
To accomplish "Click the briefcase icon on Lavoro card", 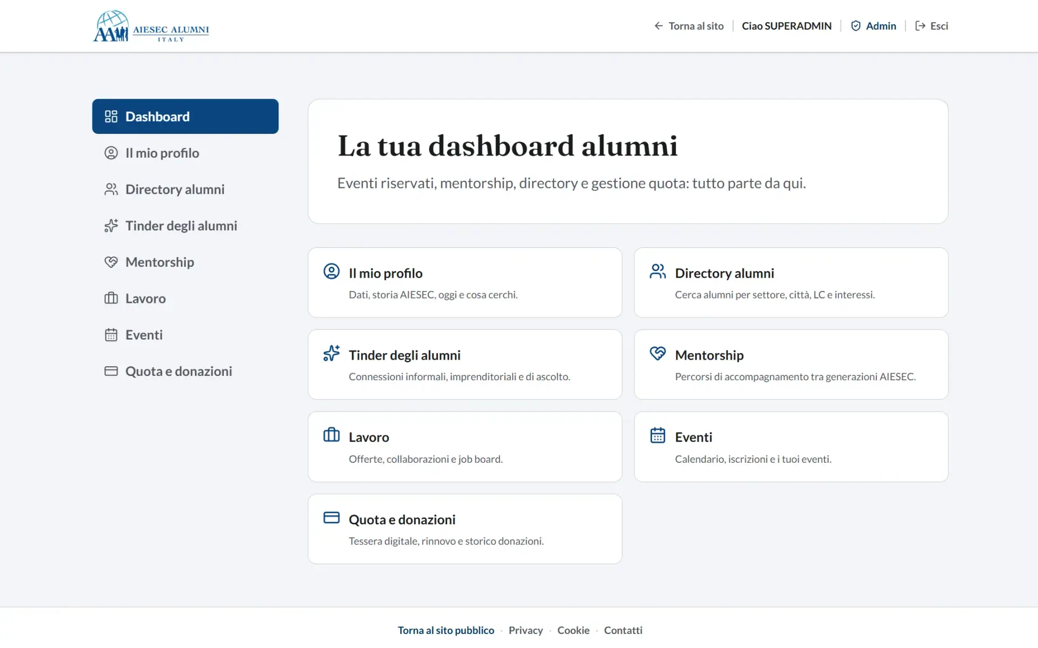I will click(331, 435).
